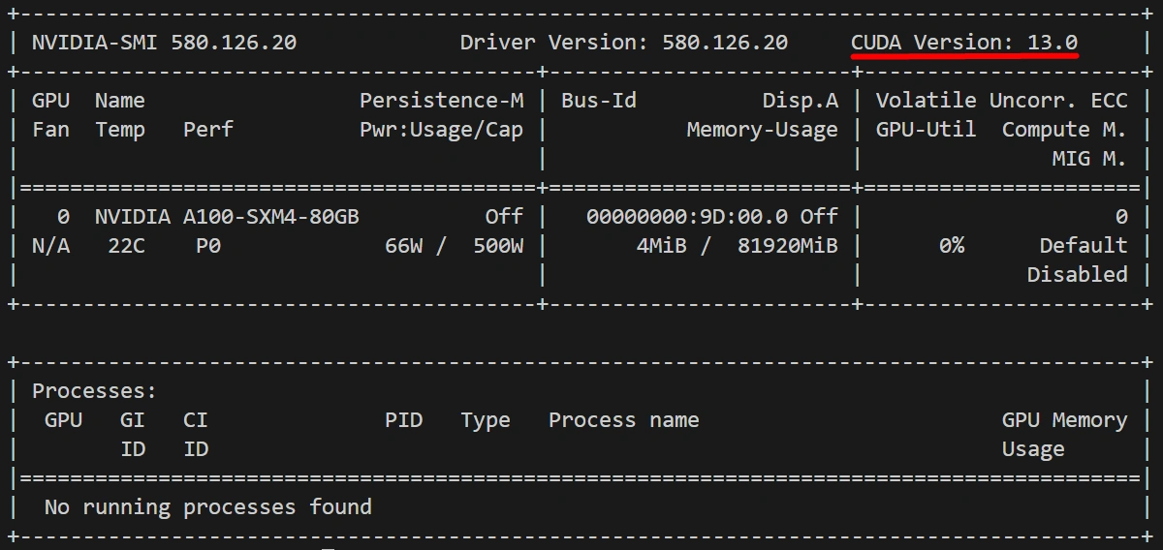1163x550 pixels.
Task: Click the 0% GPU utilization value
Action: (952, 246)
